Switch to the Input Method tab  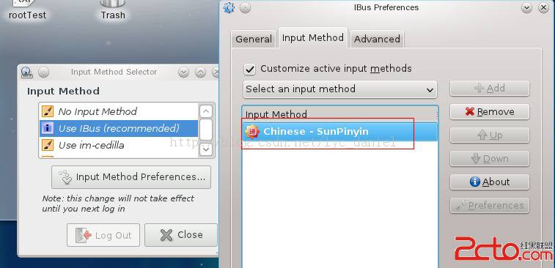point(313,37)
